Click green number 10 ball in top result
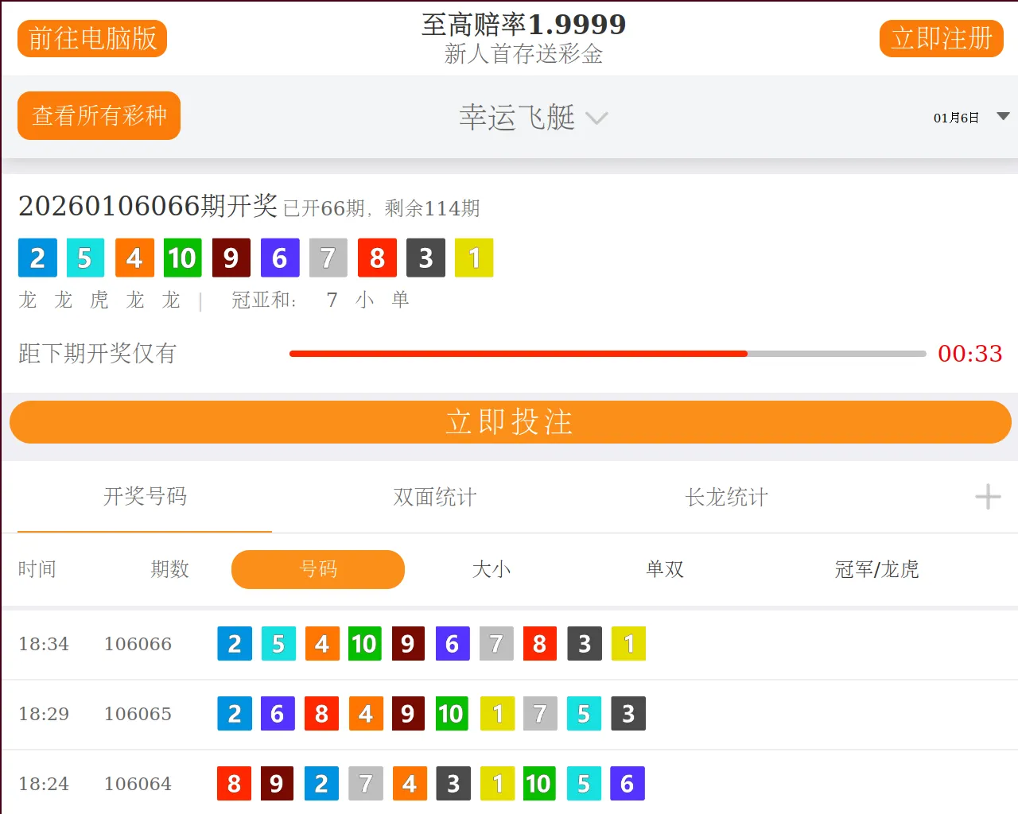 [x=182, y=258]
